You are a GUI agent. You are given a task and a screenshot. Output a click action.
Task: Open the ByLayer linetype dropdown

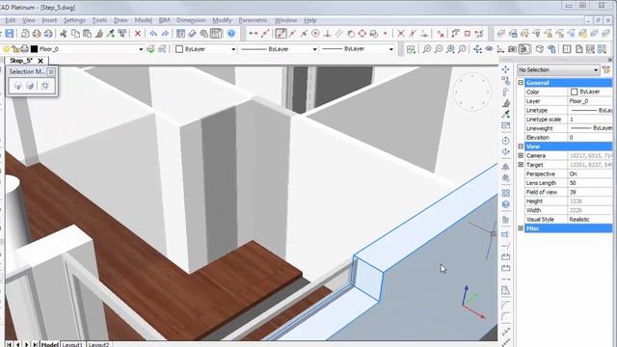tap(315, 49)
